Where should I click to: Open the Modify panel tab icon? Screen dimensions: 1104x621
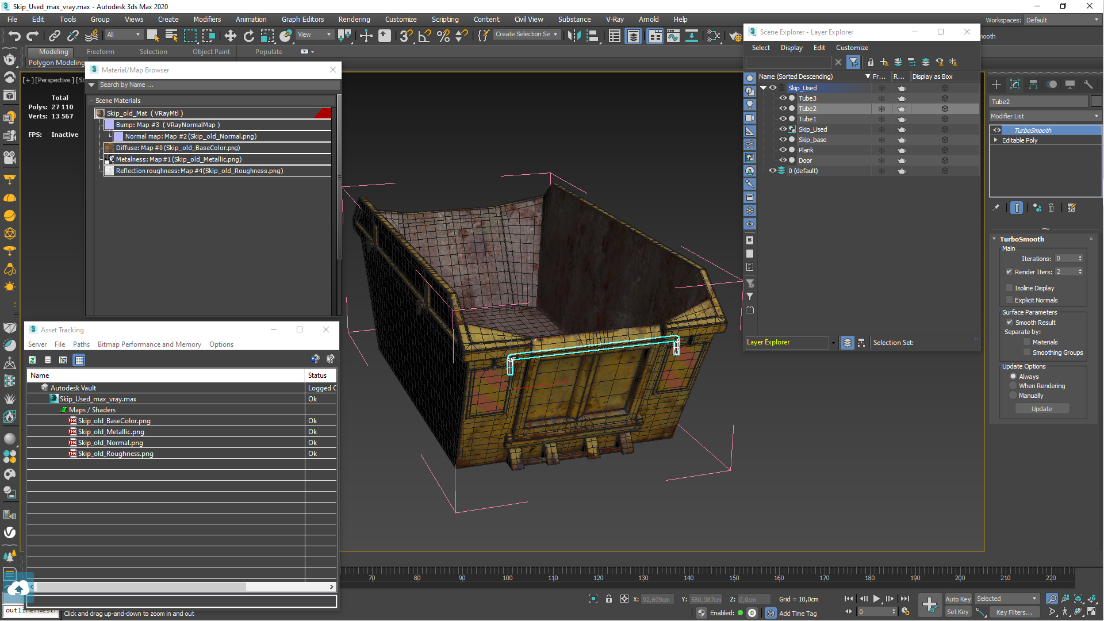[x=1015, y=85]
